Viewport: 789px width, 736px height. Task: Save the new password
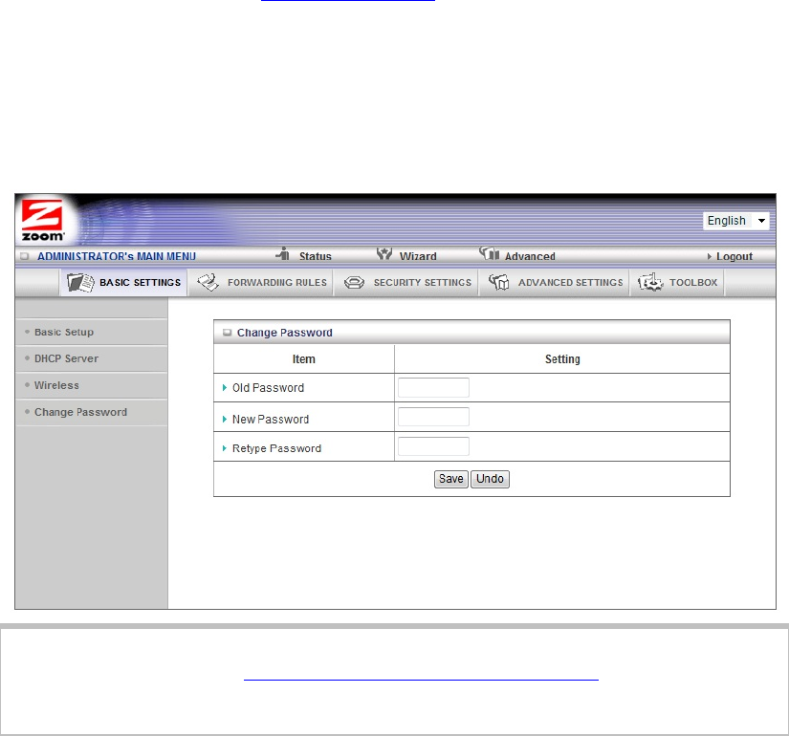point(450,479)
